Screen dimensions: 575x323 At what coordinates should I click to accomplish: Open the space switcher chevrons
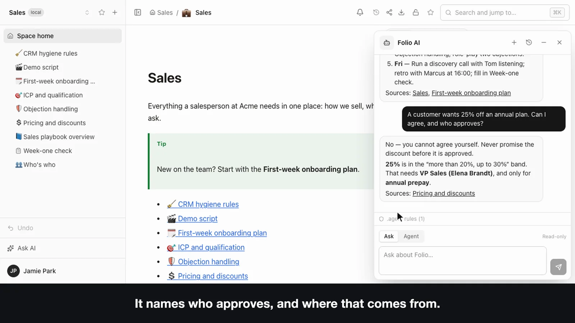click(x=87, y=13)
